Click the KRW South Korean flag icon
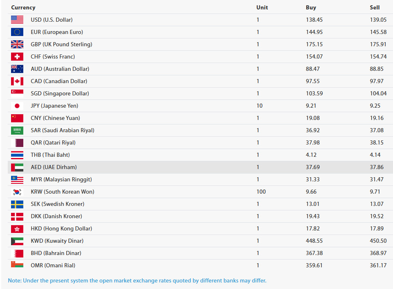Viewport: 393px width, 289px height. coord(17,192)
